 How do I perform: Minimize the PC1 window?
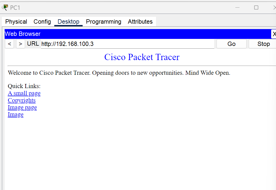pos(238,8)
